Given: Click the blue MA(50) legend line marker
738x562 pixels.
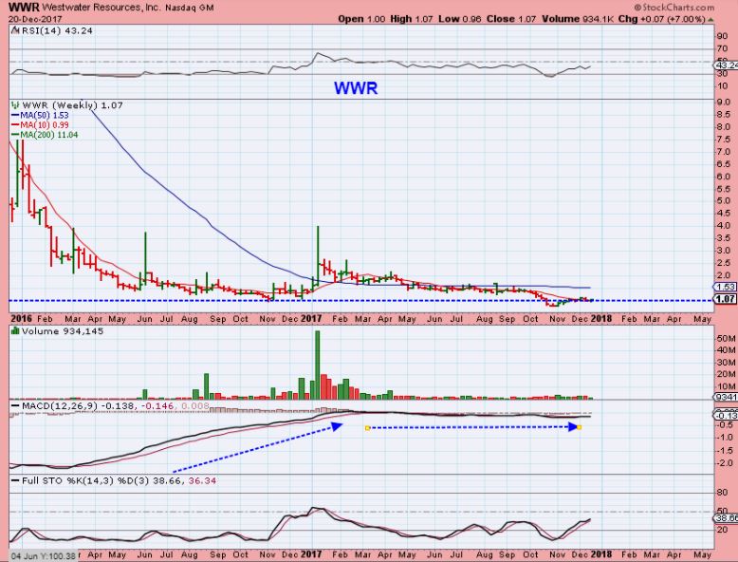Looking at the screenshot, I should click(x=15, y=116).
